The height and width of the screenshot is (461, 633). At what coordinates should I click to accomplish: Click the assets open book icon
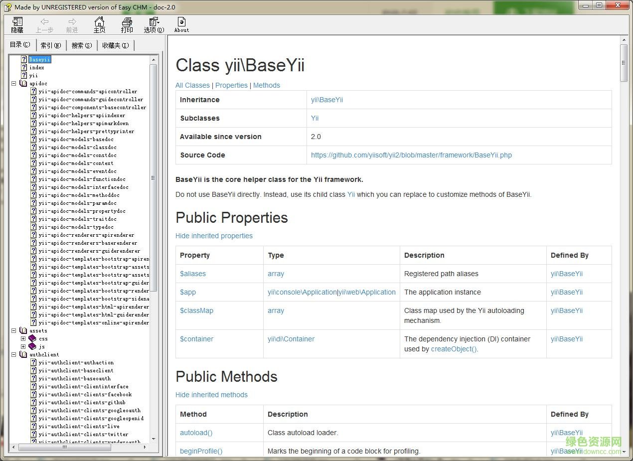(23, 330)
